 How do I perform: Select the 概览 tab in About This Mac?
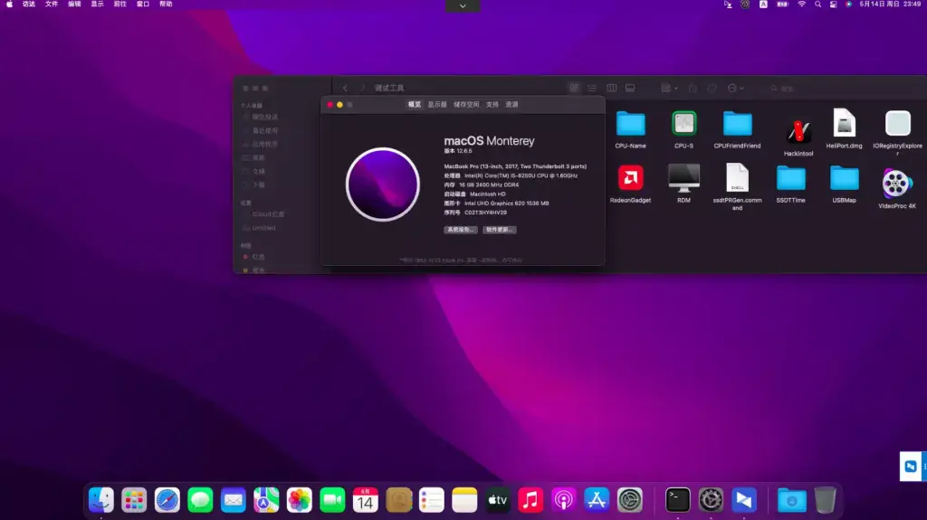coord(415,105)
